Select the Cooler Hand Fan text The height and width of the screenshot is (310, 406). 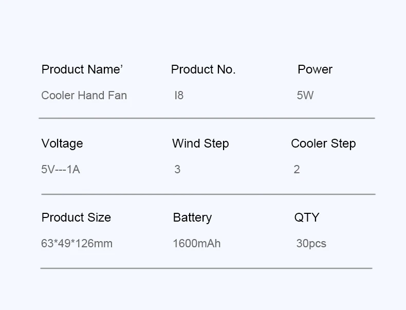[x=84, y=96]
